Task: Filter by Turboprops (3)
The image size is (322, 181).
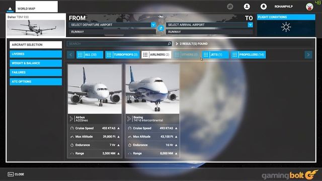Action: [122, 55]
